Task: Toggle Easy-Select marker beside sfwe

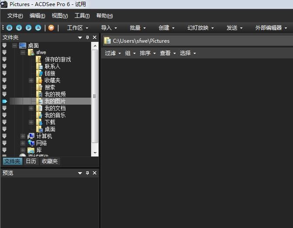Action: [4, 52]
